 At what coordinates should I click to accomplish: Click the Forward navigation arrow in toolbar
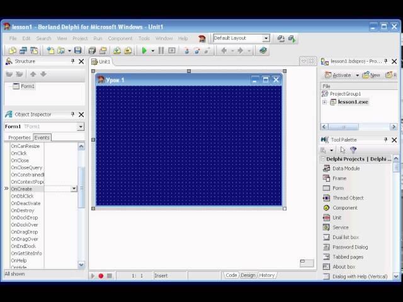coord(241,50)
